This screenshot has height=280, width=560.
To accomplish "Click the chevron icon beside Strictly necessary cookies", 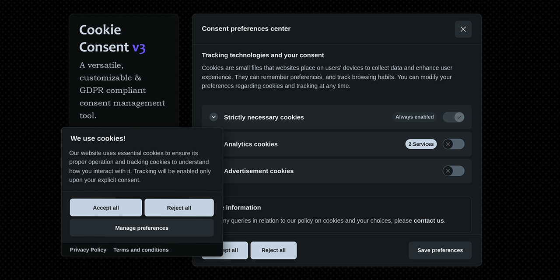I will click(x=213, y=117).
